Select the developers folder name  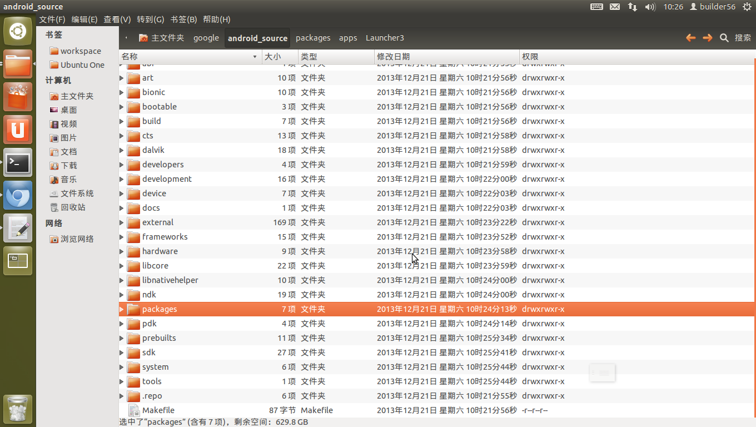click(163, 165)
